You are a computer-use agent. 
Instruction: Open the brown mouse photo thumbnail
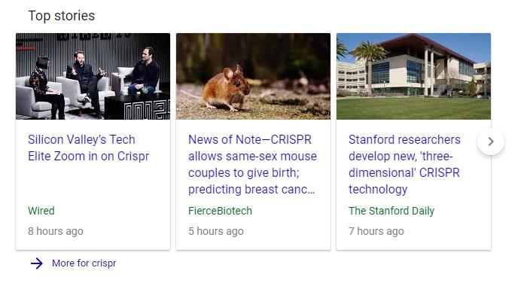coord(253,76)
